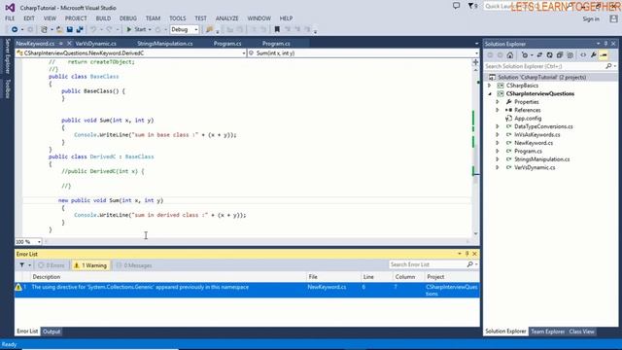Open the EDIT menu
Viewport: 622px width, 350px height.
click(x=29, y=18)
